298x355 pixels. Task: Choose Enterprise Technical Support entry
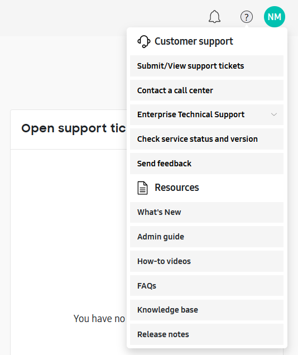click(x=206, y=114)
